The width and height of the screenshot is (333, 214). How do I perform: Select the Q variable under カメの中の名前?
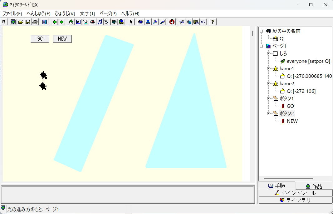(x=282, y=39)
